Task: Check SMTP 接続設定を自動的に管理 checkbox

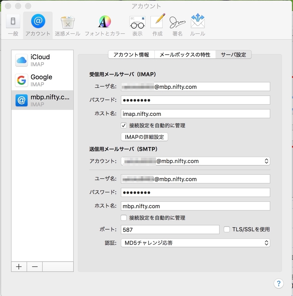Action: pos(124,218)
